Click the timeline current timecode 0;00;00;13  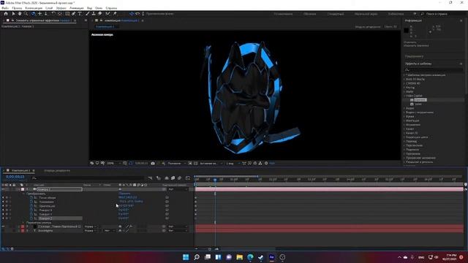coord(15,177)
